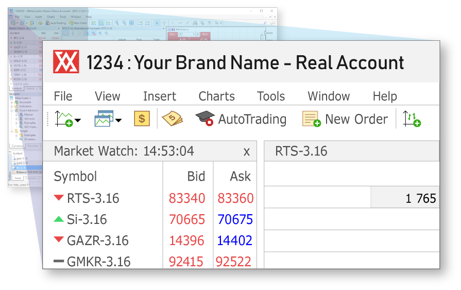
Task: Select bar chart icon in the background window toolbar
Action: pos(94,23)
